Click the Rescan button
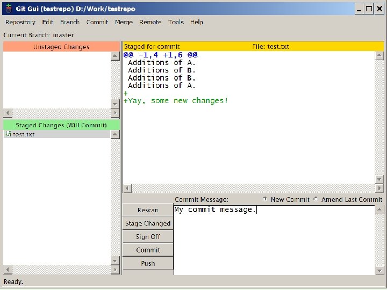The width and height of the screenshot is (387, 290). 148,210
